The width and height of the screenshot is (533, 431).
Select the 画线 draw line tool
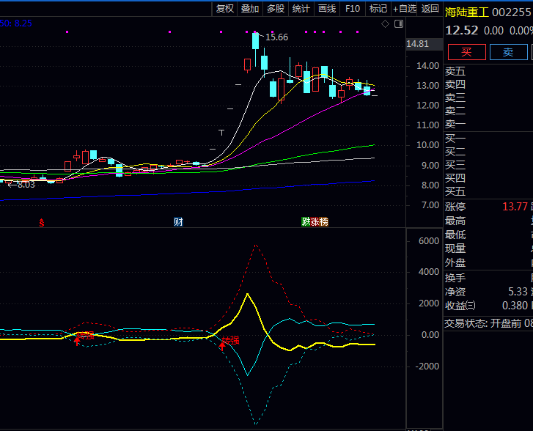point(327,9)
